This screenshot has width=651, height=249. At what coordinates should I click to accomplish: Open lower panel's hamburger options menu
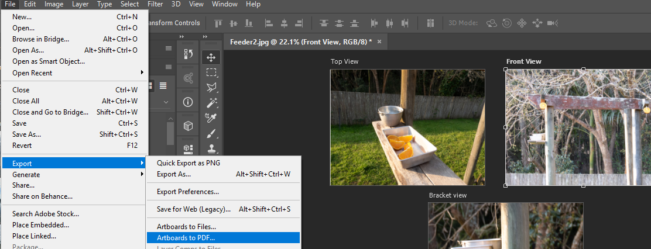click(x=169, y=67)
